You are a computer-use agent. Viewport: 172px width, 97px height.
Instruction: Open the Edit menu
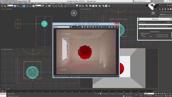click(3, 3)
